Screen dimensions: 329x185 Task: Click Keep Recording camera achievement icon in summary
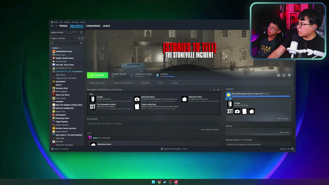coord(137,99)
